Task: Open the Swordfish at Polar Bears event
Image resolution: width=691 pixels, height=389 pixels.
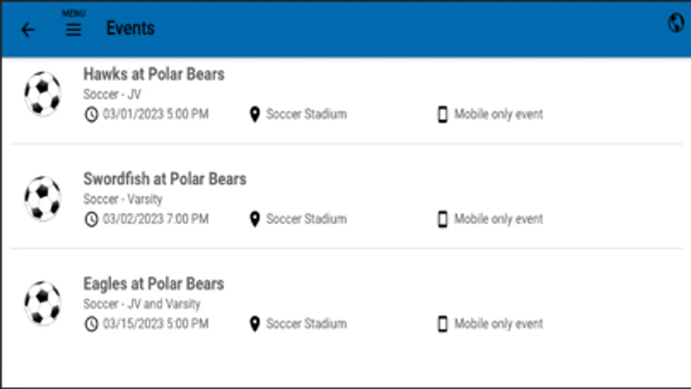Action: pos(165,179)
